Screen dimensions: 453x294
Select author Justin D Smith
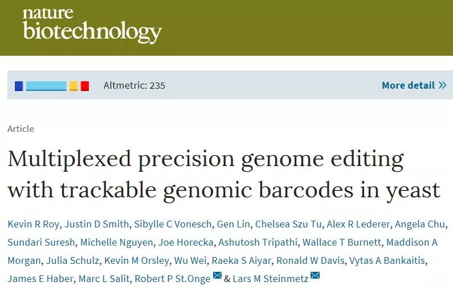coord(97,224)
